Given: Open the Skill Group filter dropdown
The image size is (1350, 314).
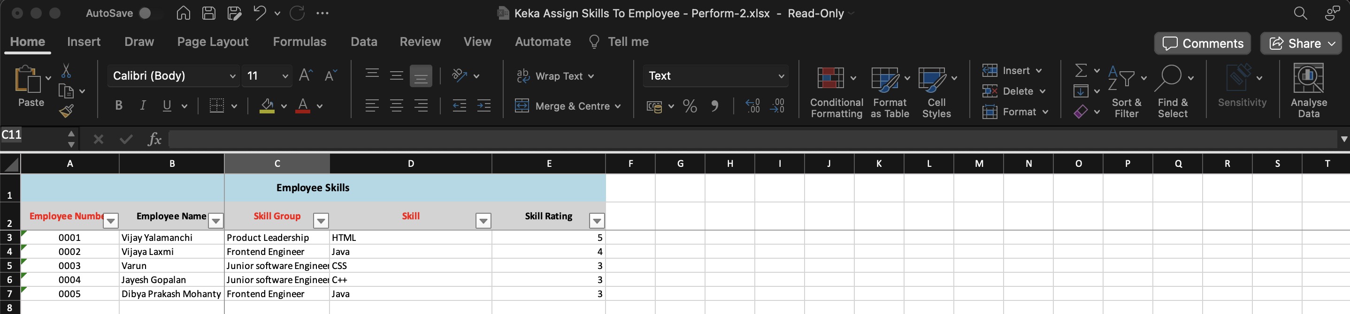Looking at the screenshot, I should (x=321, y=221).
